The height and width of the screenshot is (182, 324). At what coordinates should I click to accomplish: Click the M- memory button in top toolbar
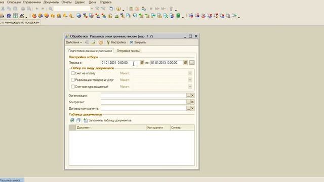click(x=163, y=9)
